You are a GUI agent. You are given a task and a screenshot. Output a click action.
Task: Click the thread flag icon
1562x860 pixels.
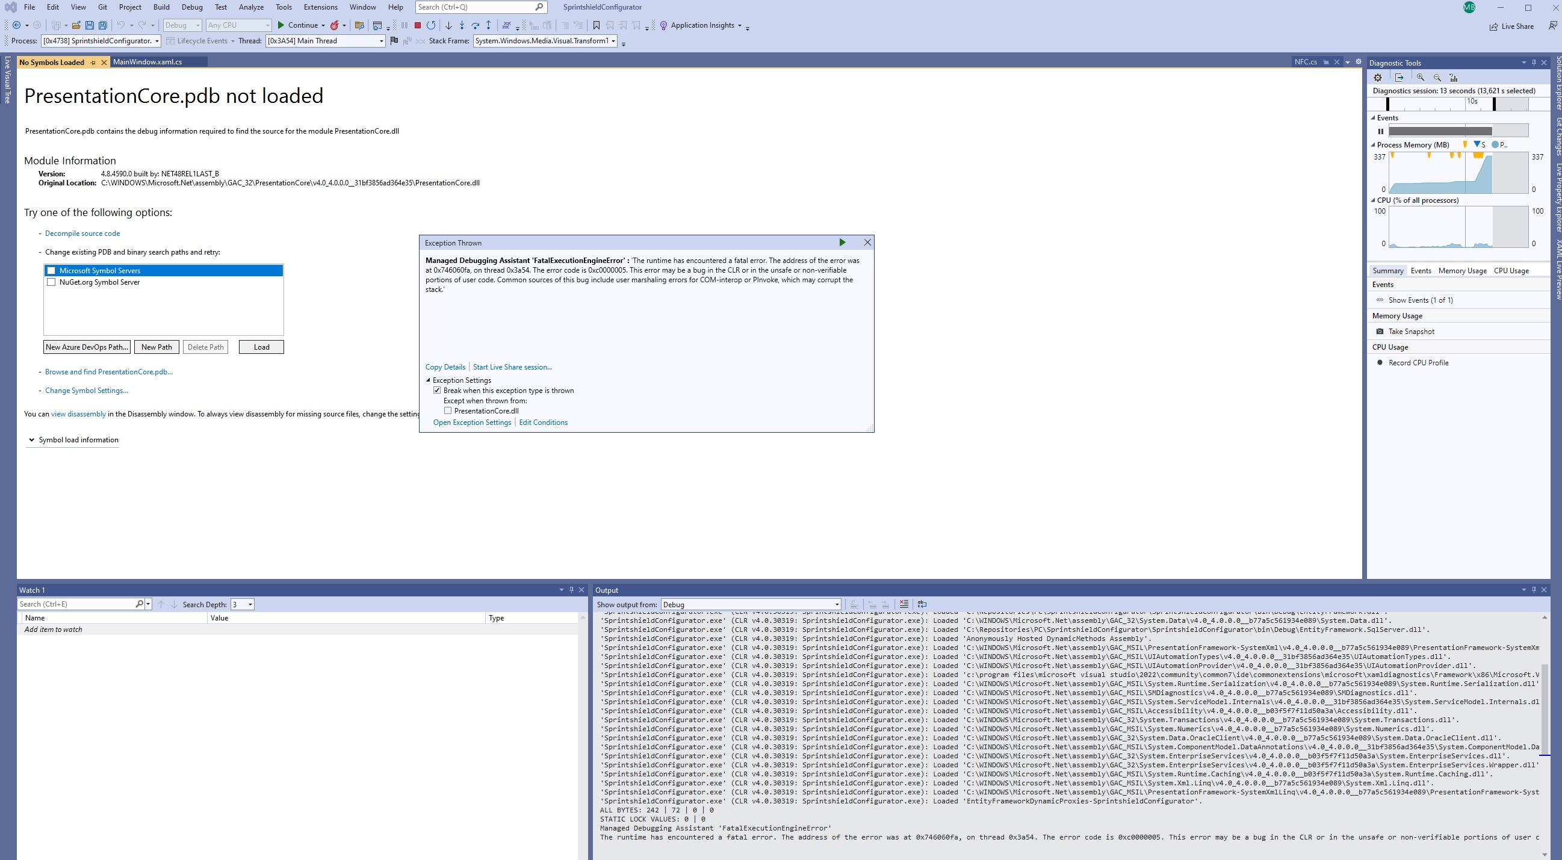(394, 41)
